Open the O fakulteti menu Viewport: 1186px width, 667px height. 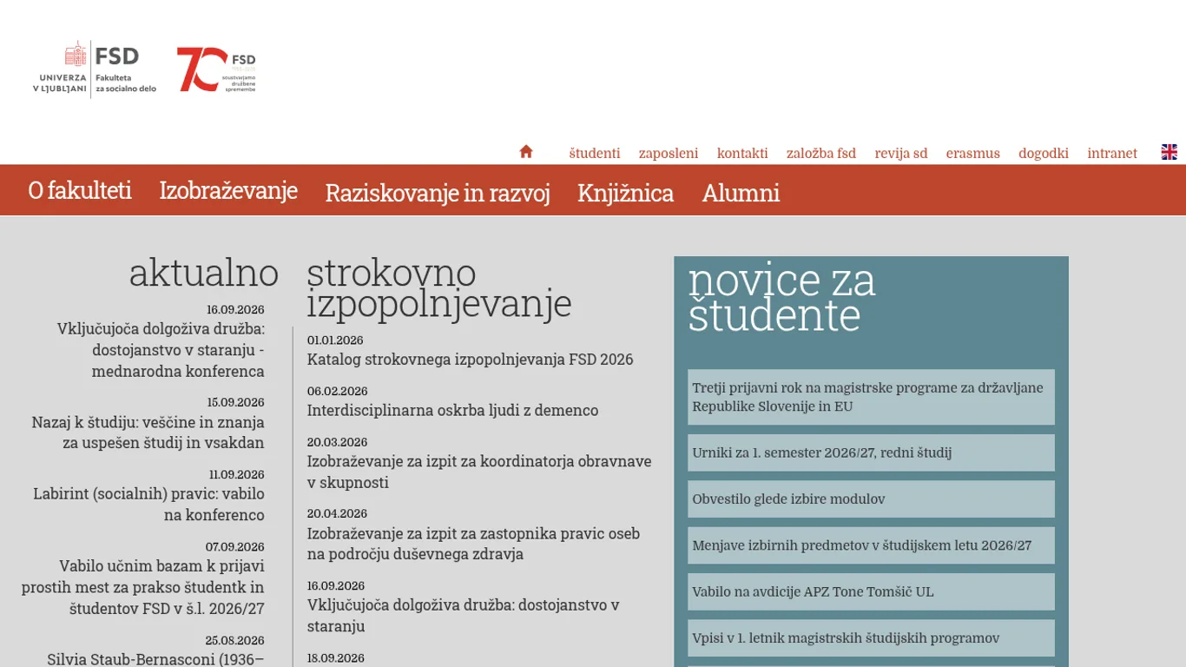80,190
